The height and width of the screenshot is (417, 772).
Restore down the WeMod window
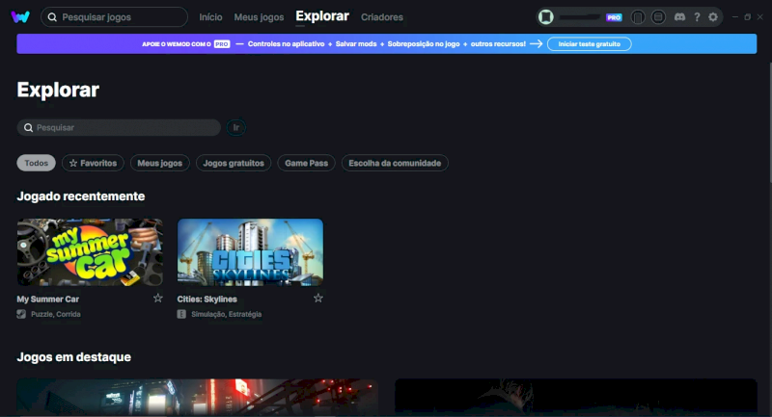(x=747, y=16)
